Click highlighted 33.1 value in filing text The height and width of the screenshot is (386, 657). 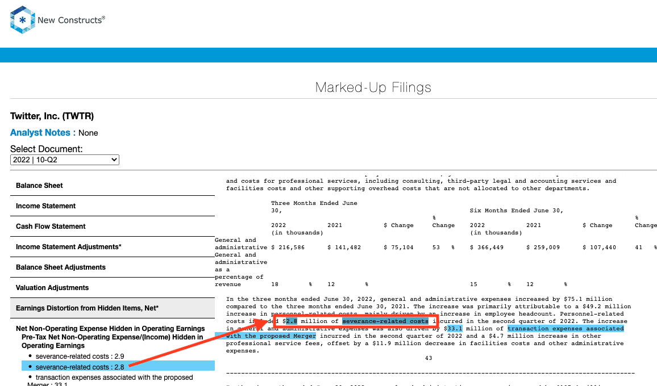[x=455, y=329]
